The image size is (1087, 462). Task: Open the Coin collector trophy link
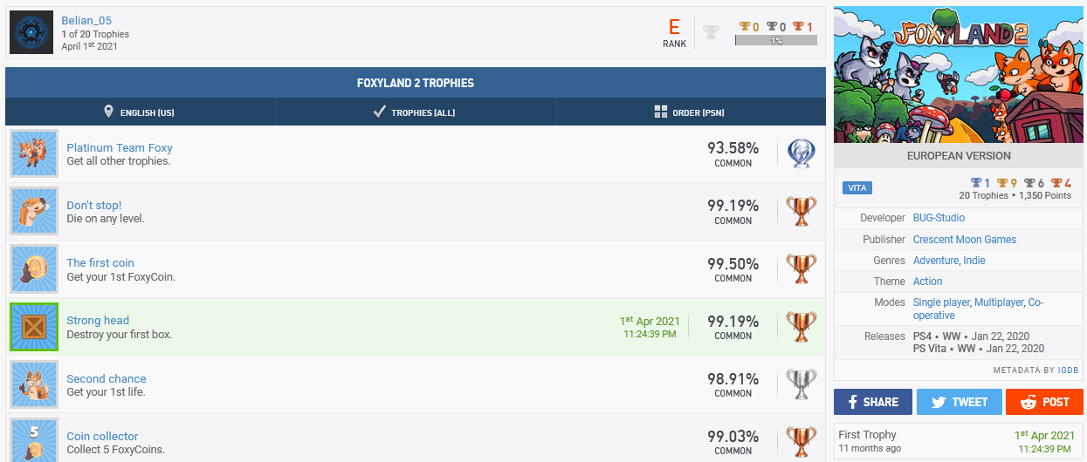point(102,436)
